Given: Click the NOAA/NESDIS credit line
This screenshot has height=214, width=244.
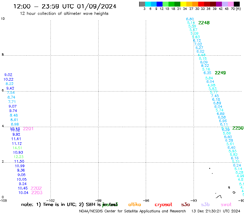Looking at the screenshot, I should [x=133, y=211].
